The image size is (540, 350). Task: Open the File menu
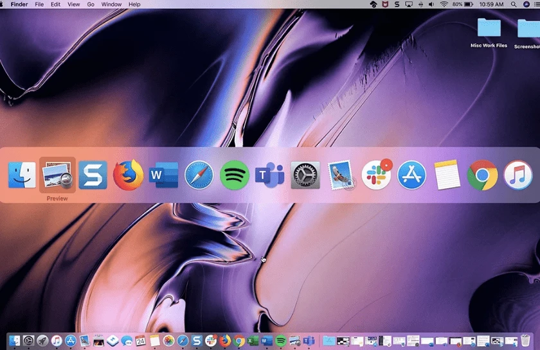click(x=39, y=4)
